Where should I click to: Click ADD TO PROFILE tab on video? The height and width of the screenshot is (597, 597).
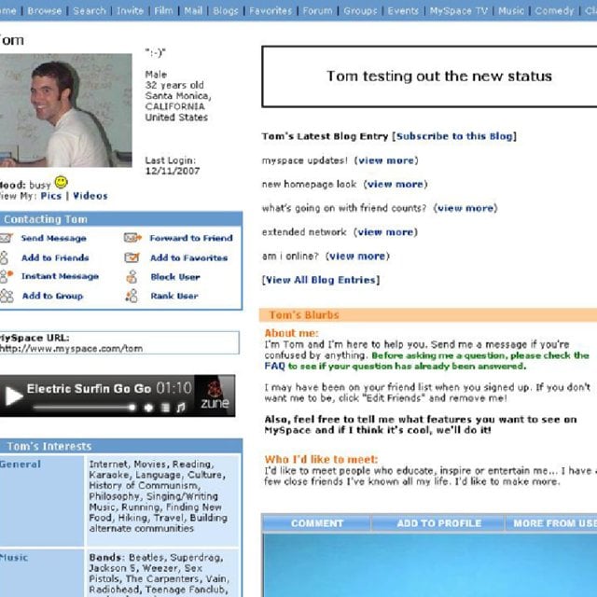click(x=439, y=523)
